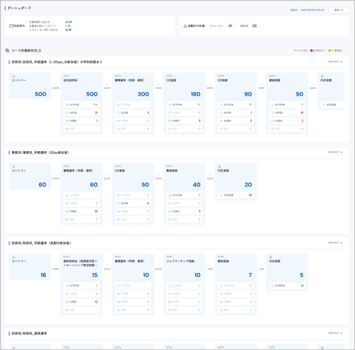Click the 未予約者 row showing 5 under 最終面接 40

184,195
